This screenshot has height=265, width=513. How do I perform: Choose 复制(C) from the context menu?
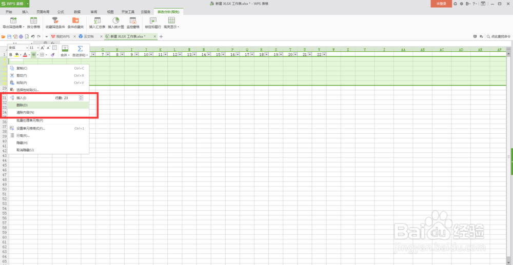(x=48, y=68)
